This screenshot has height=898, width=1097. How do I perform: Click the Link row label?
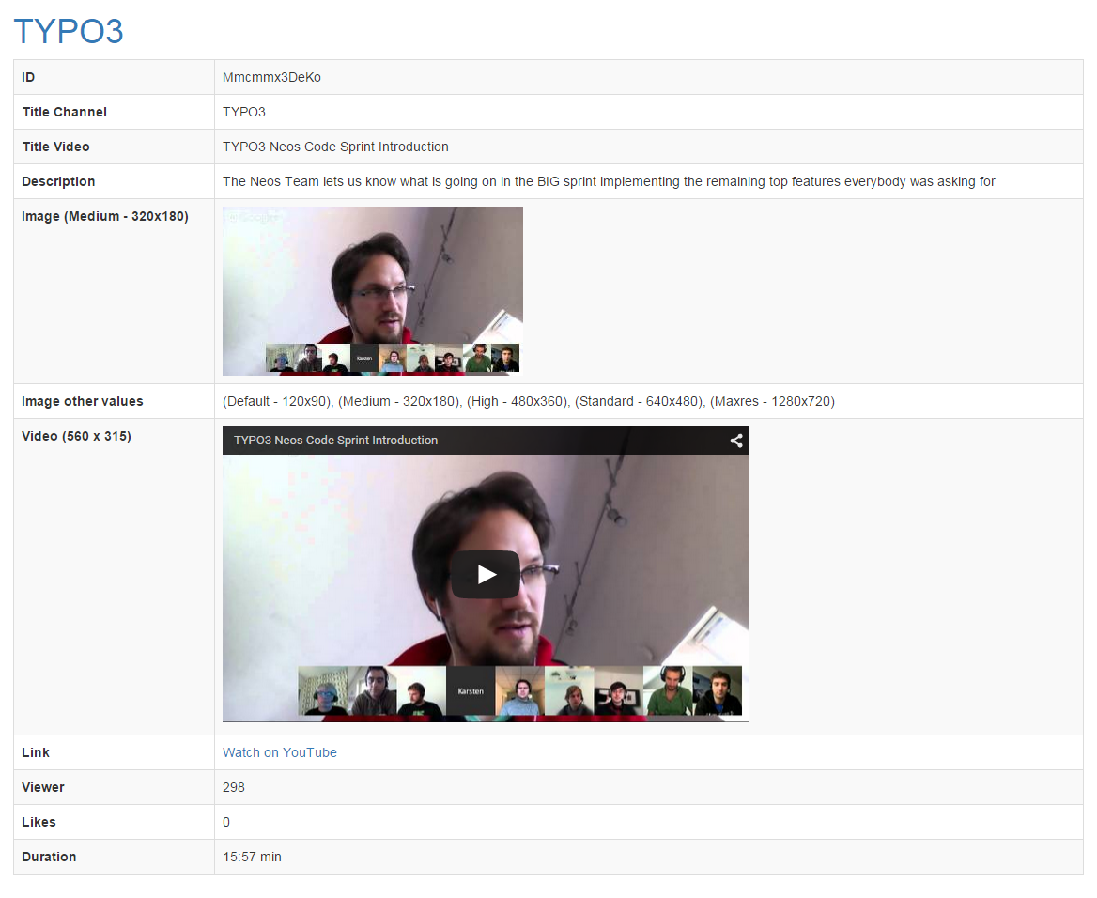pos(36,752)
